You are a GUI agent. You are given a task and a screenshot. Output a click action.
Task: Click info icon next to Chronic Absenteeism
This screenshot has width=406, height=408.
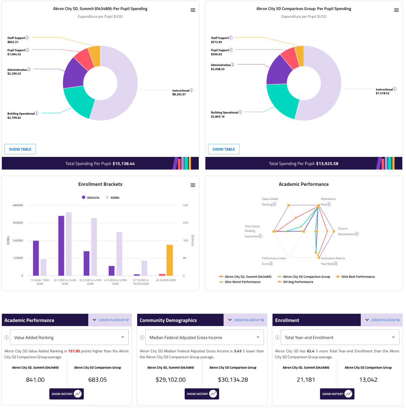click(357, 234)
